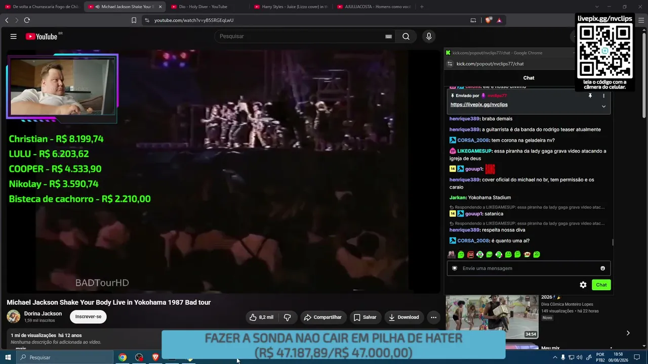
Task: Show hidden system tray icons
Action: click(x=555, y=357)
